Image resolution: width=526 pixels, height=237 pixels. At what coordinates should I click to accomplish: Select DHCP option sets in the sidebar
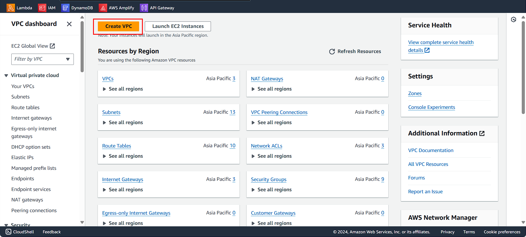point(31,147)
